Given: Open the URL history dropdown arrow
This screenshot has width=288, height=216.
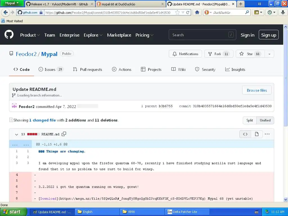Looking at the screenshot, I should pos(183,12).
